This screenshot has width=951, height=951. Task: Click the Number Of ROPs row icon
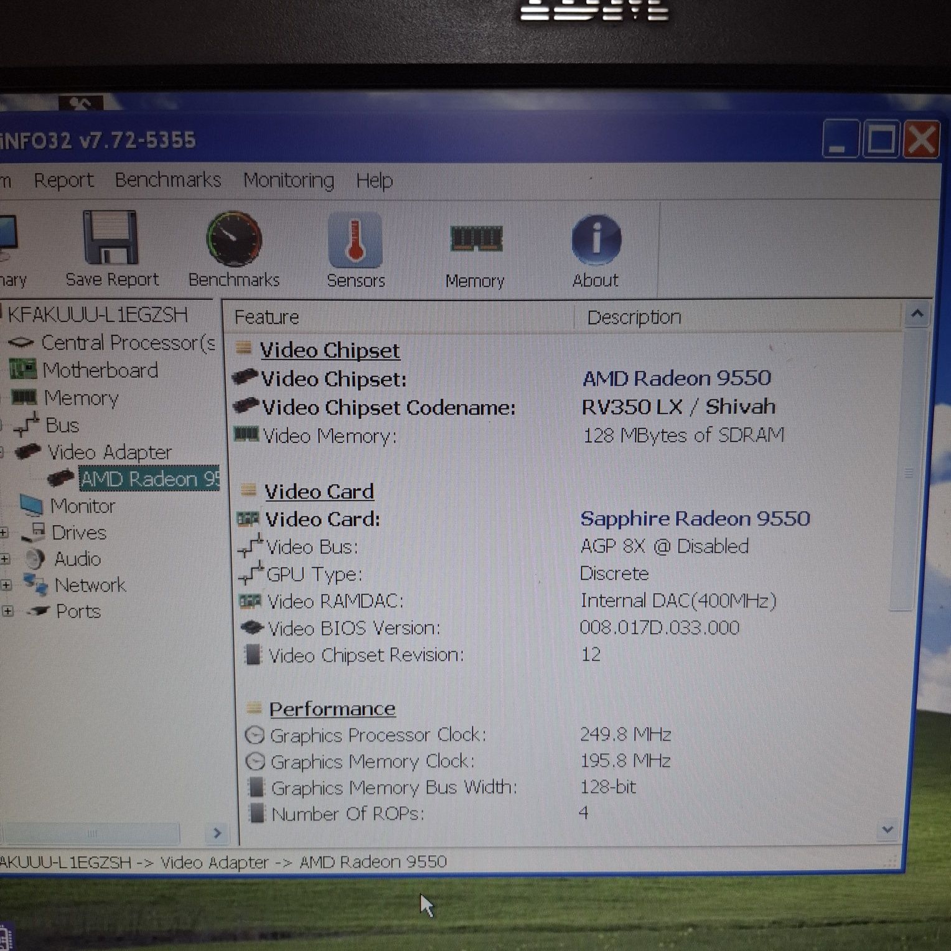(256, 813)
